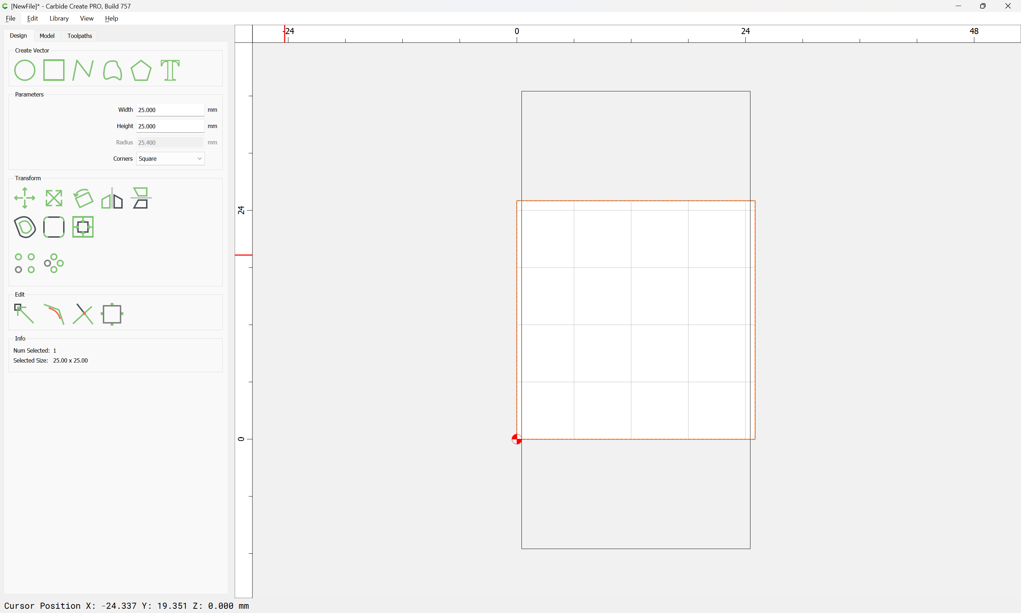The height and width of the screenshot is (613, 1021).
Task: Activate the Node edit tool
Action: 24,314
